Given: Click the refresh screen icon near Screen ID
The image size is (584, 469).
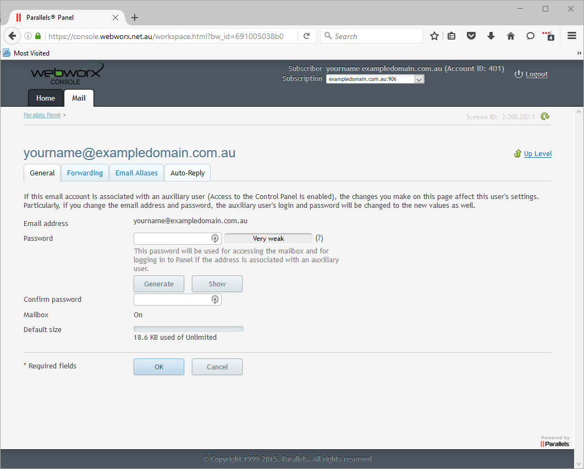Looking at the screenshot, I should coord(545,117).
